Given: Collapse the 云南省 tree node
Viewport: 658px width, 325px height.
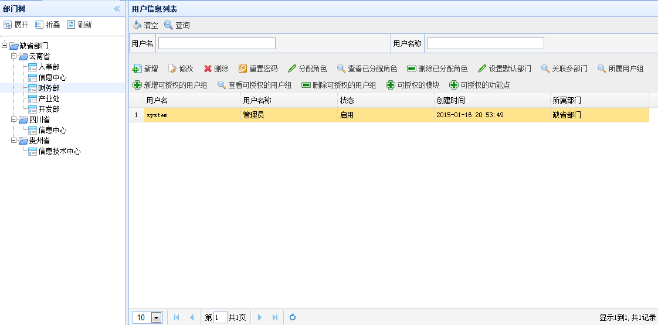Looking at the screenshot, I should [14, 56].
